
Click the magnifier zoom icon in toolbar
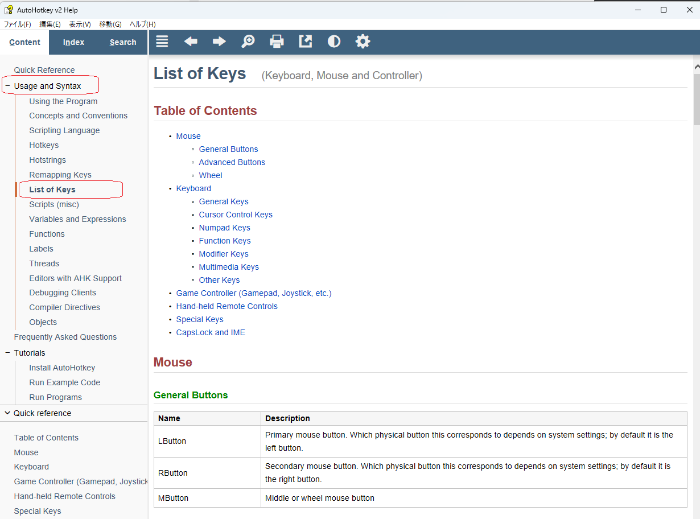pos(248,42)
